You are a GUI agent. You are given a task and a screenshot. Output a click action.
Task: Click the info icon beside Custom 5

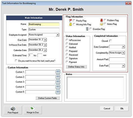tap(58, 92)
